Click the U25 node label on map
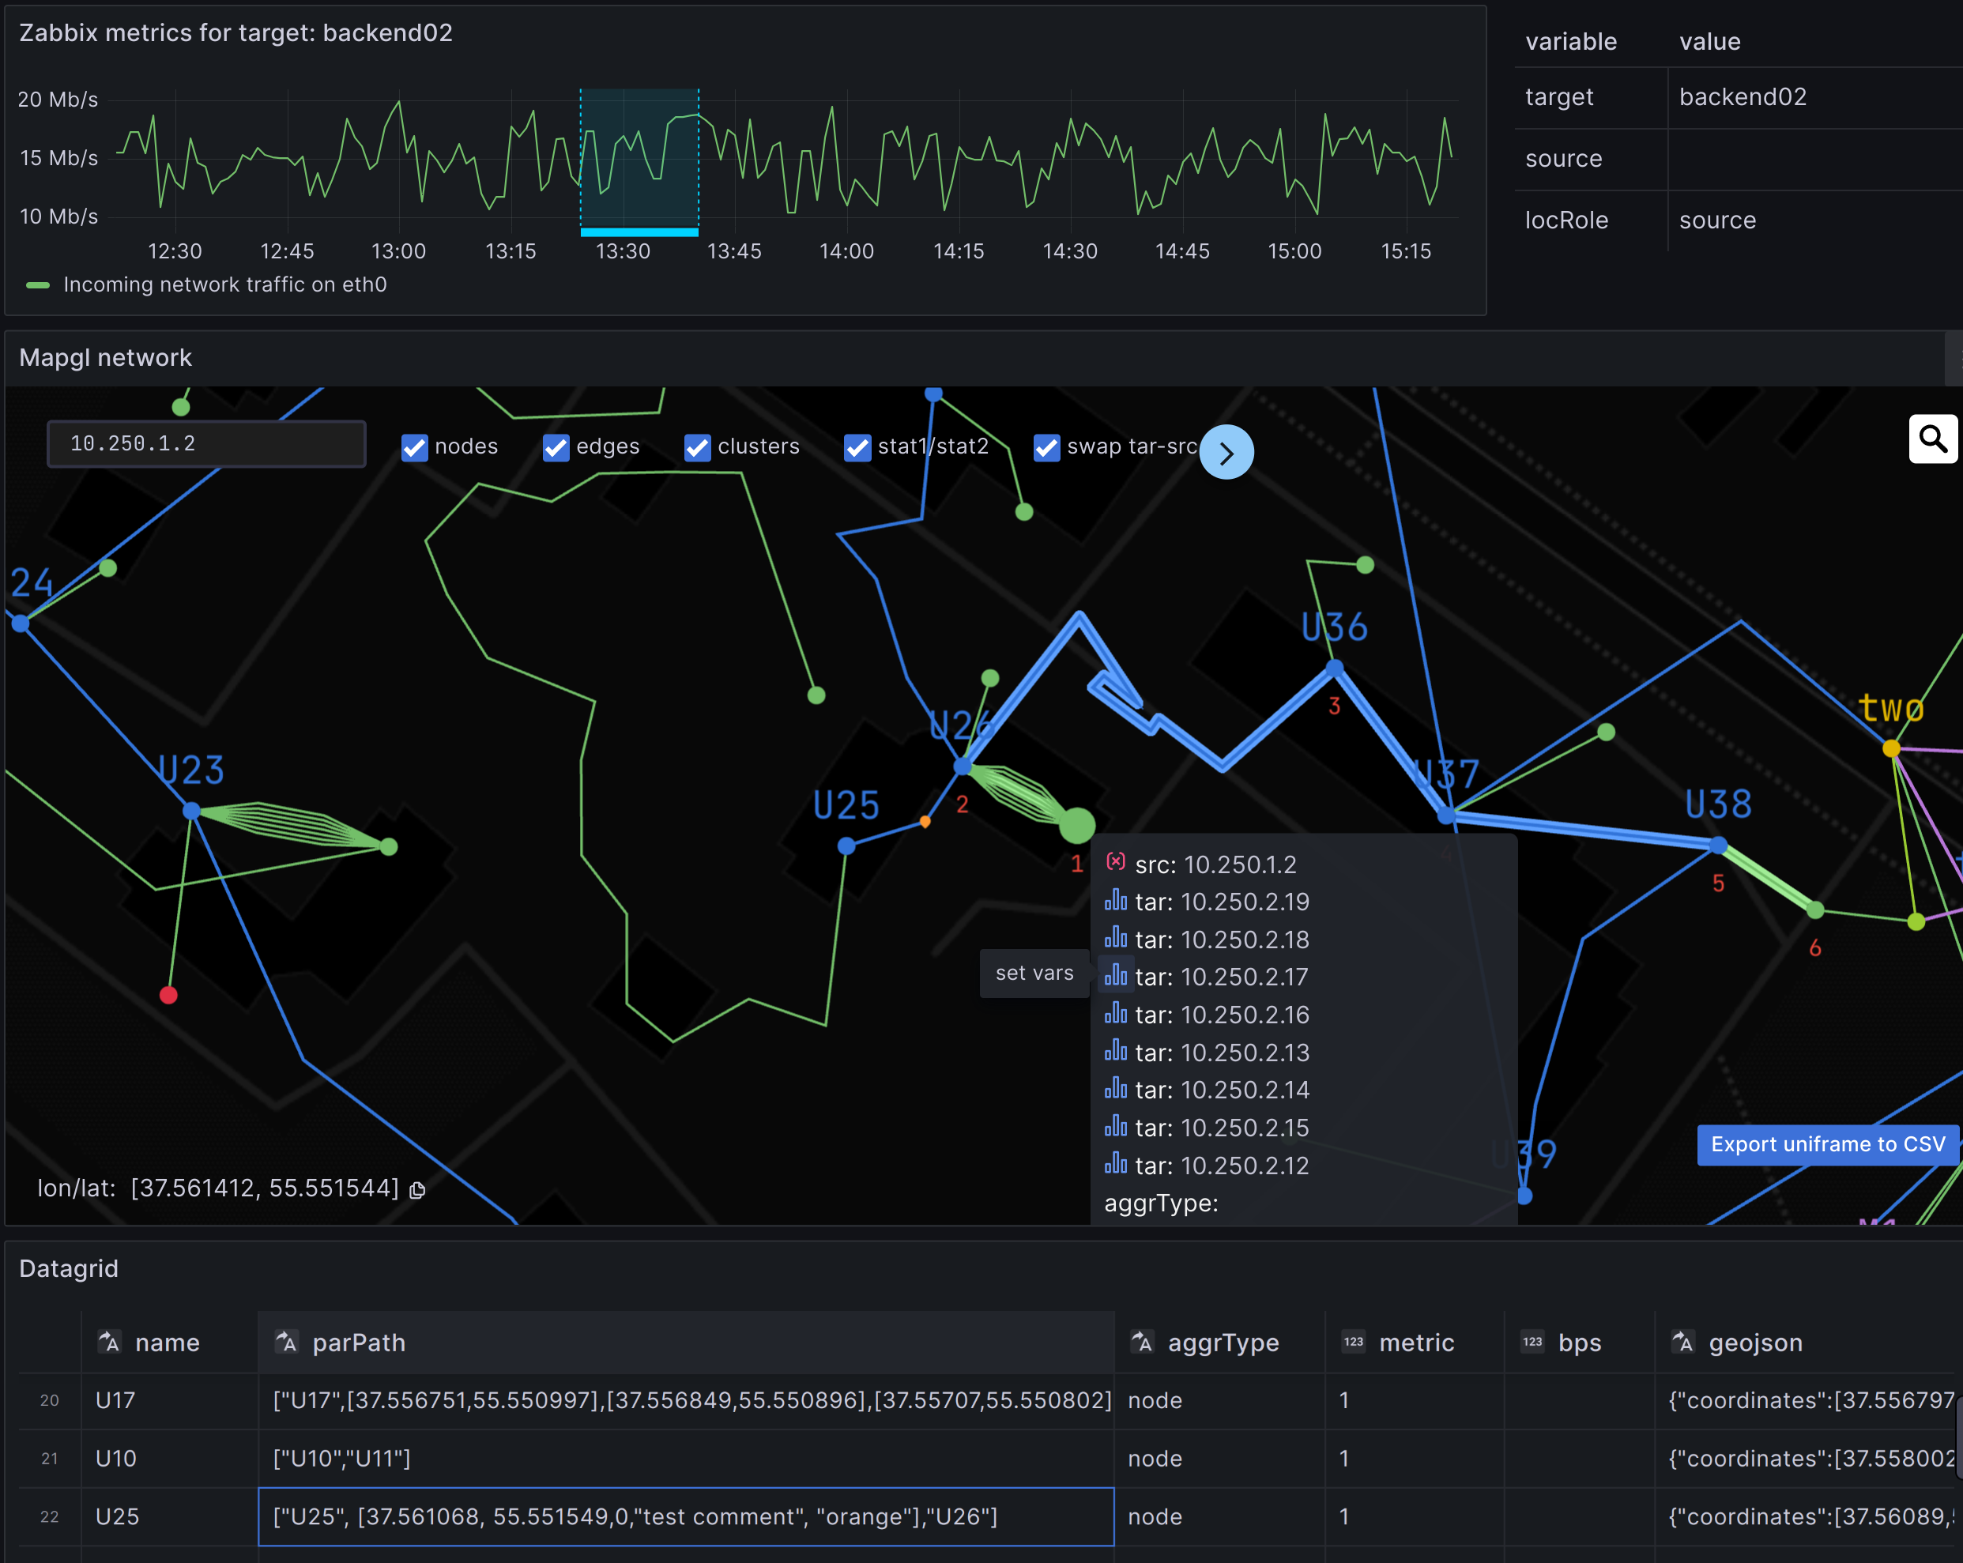 [846, 804]
